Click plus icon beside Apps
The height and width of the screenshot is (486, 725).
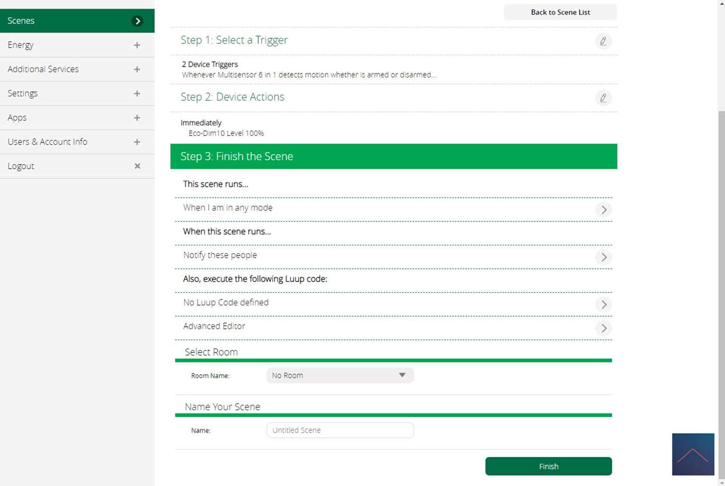(137, 118)
